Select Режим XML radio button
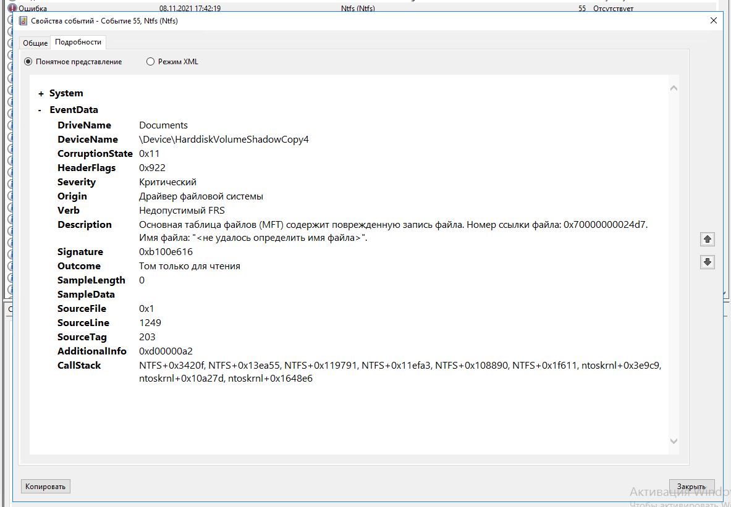731x507 pixels. [x=172, y=62]
